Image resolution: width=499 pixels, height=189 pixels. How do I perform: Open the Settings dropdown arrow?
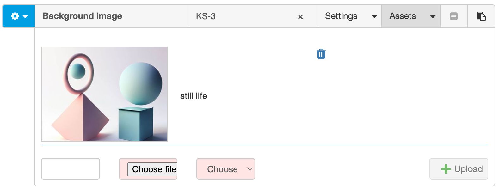tap(374, 17)
